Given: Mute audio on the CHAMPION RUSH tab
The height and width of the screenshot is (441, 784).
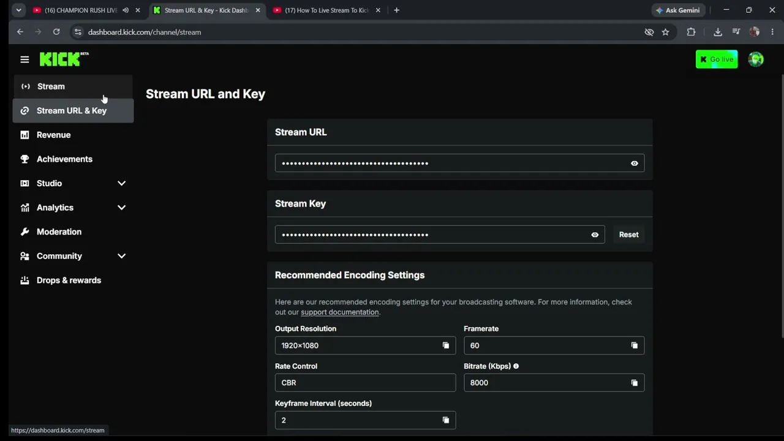Looking at the screenshot, I should click(126, 10).
